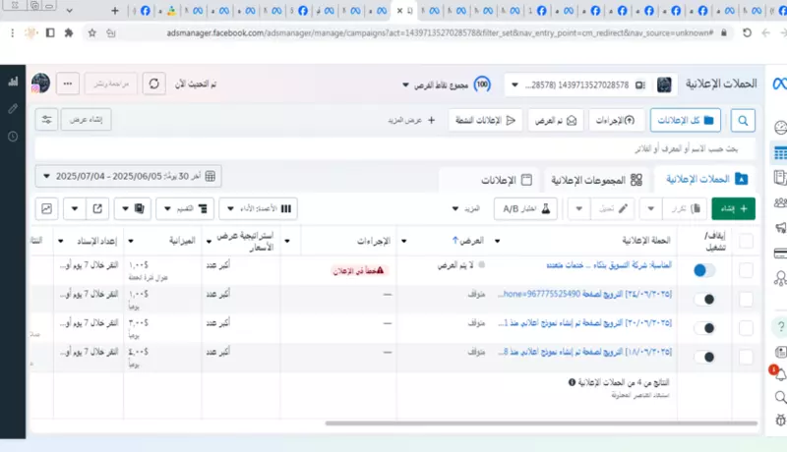Open the bar chart icon in dark panel
This screenshot has width=787, height=452.
point(13,82)
